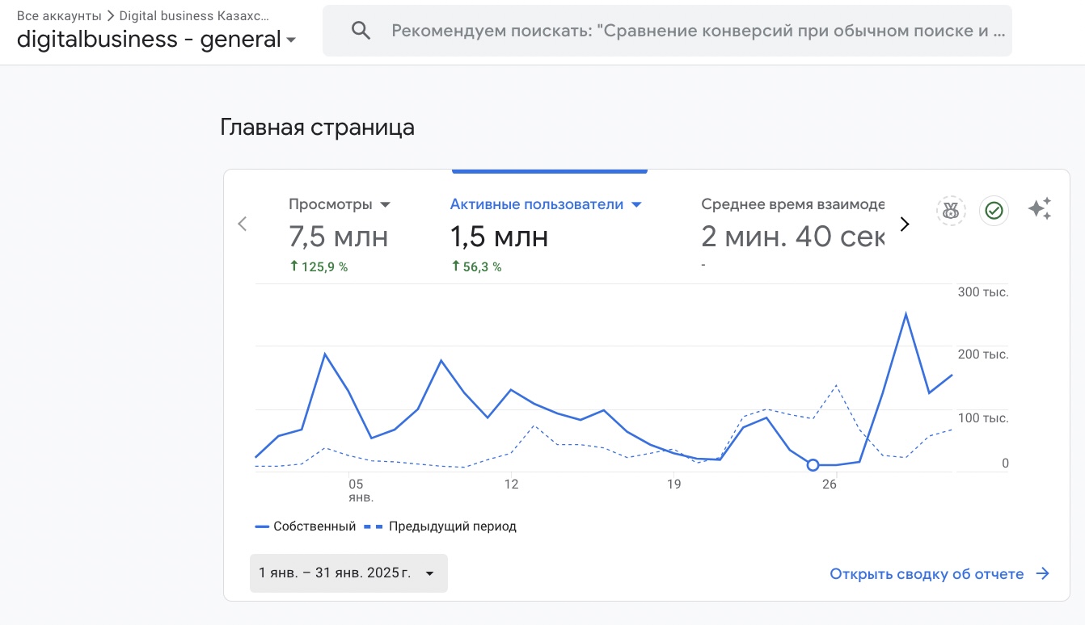Open the Insights sparkle icon
Image resolution: width=1085 pixels, height=625 pixels.
[1040, 209]
